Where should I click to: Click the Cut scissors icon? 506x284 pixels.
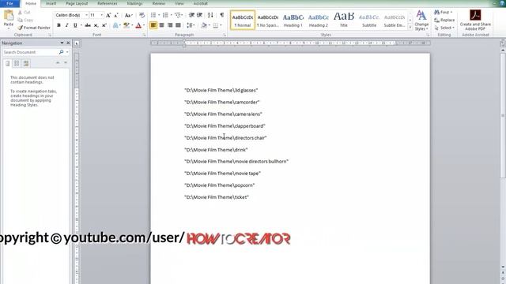coord(20,13)
